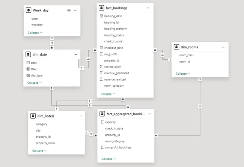The image size is (244, 167).
Task: Select property_id field in dim_hotels
Action: (43, 137)
